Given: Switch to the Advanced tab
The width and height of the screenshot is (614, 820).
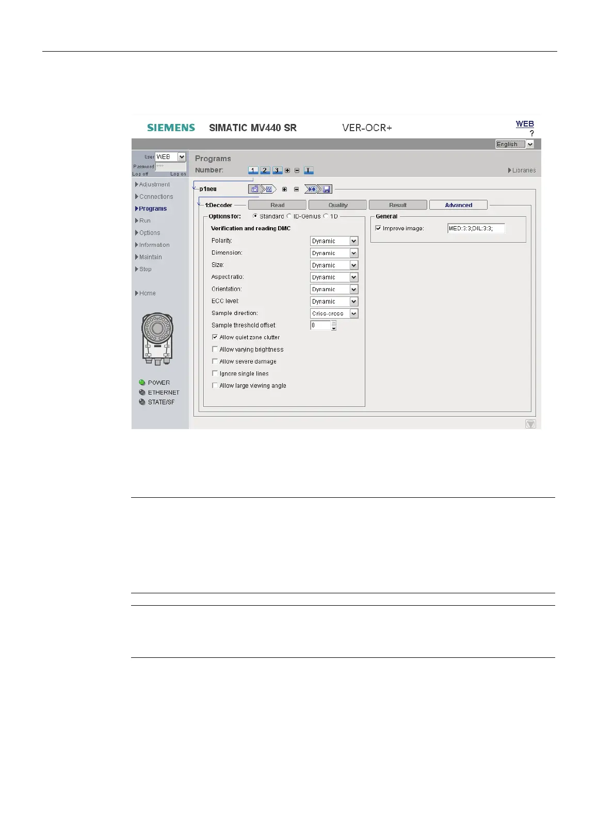Looking at the screenshot, I should coord(458,205).
